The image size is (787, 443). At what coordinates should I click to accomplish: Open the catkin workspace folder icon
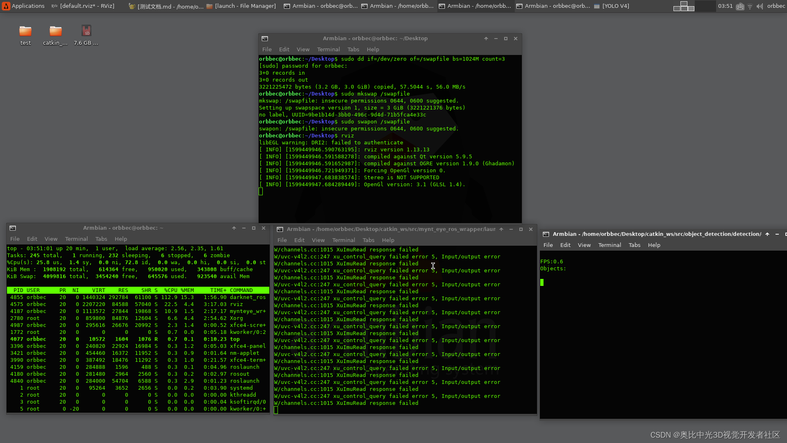pos(55,32)
